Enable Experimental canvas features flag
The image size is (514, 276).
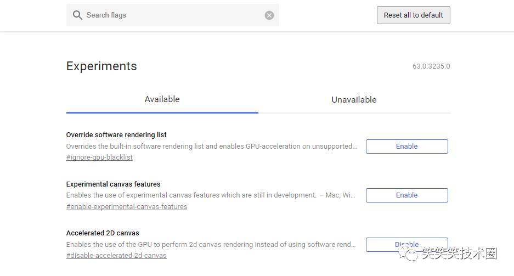(406, 195)
